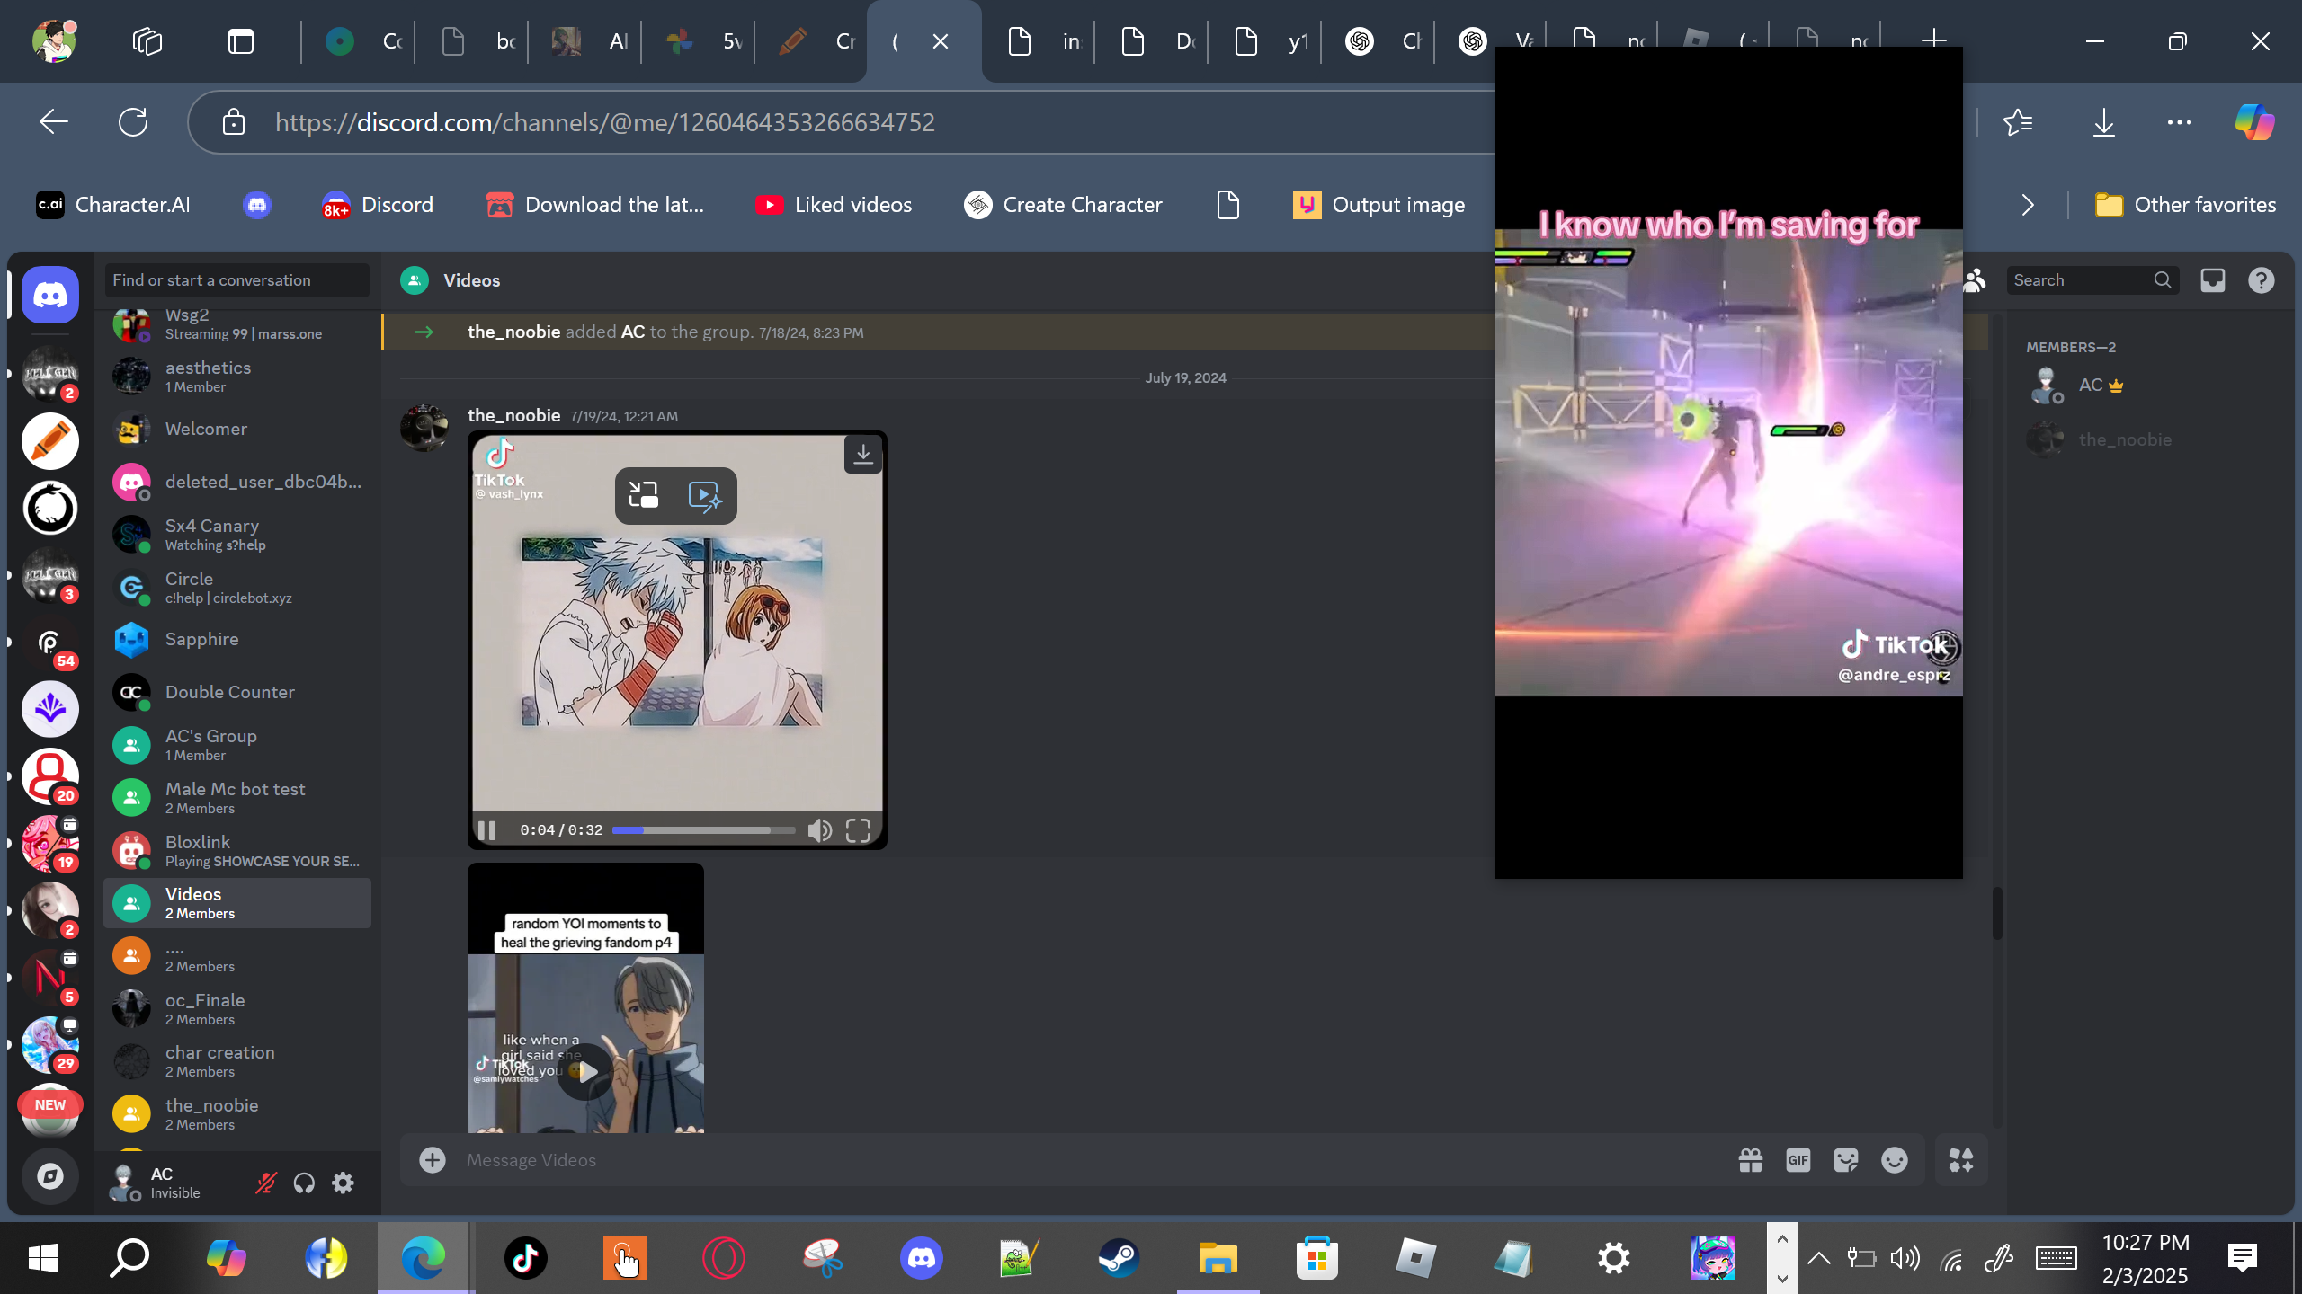Viewport: 2302px width, 1294px height.
Task: Open Discord inbox icon
Action: click(2213, 280)
